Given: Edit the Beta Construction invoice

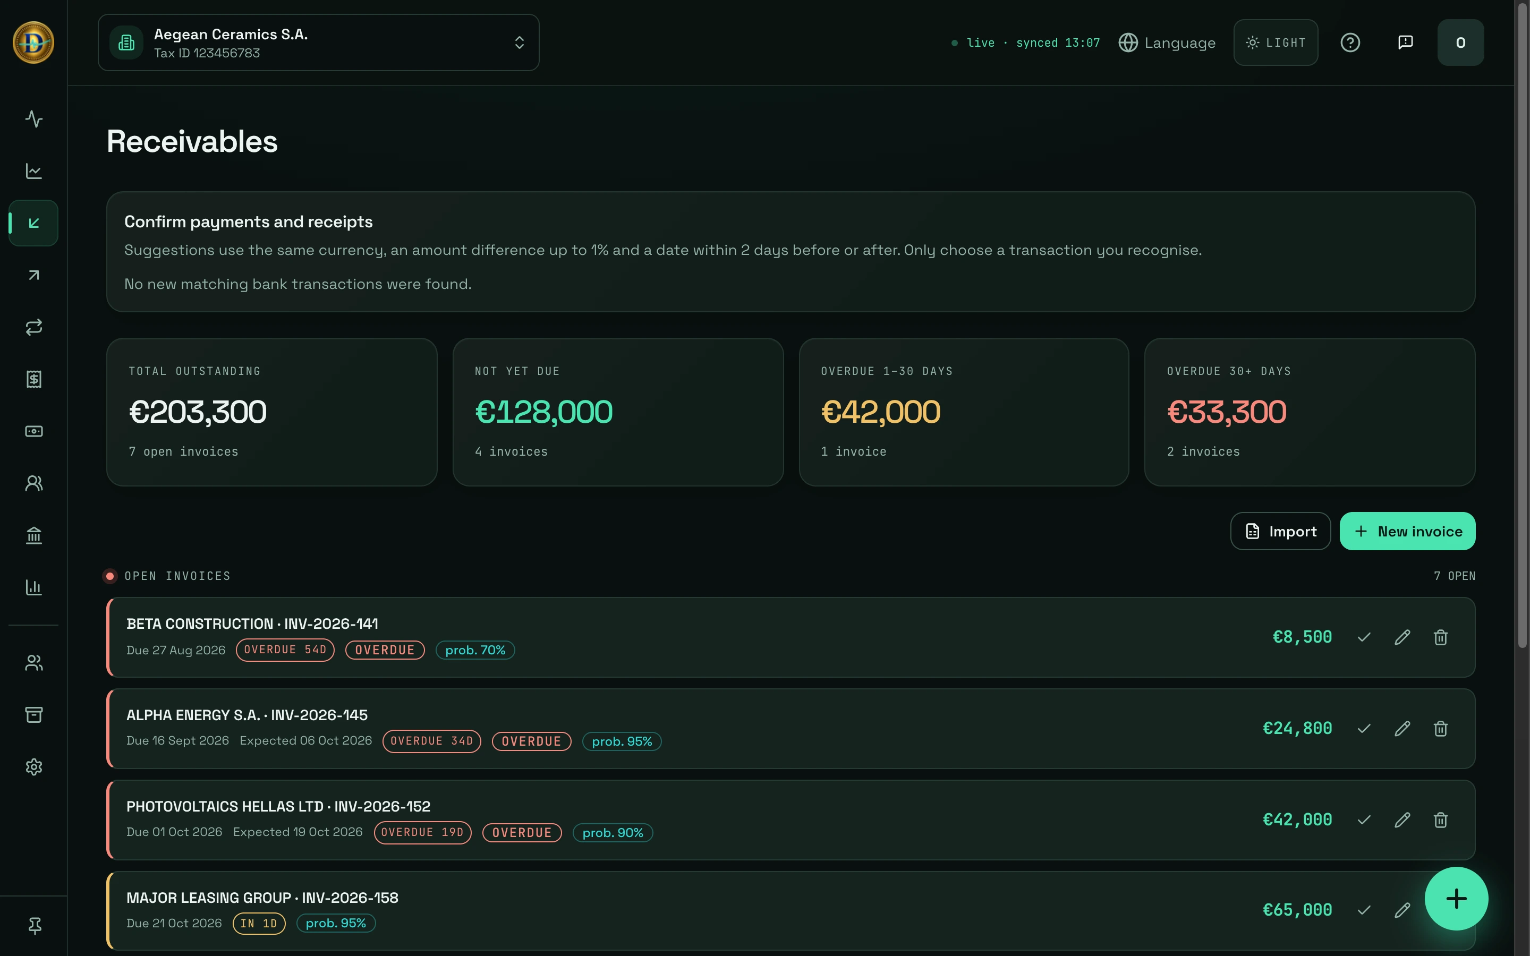Looking at the screenshot, I should [x=1402, y=637].
